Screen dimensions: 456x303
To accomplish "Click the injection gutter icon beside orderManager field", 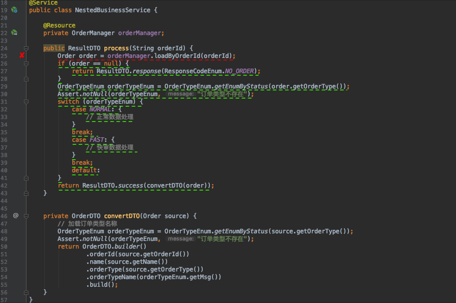I will (14, 33).
